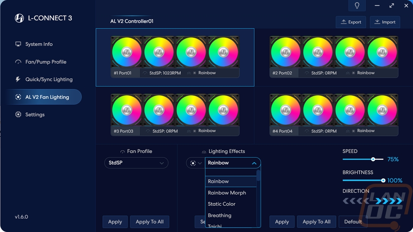Image resolution: width=413 pixels, height=232 pixels.
Task: Click the Fan/Pump Profile gauge icon
Action: [x=18, y=62]
